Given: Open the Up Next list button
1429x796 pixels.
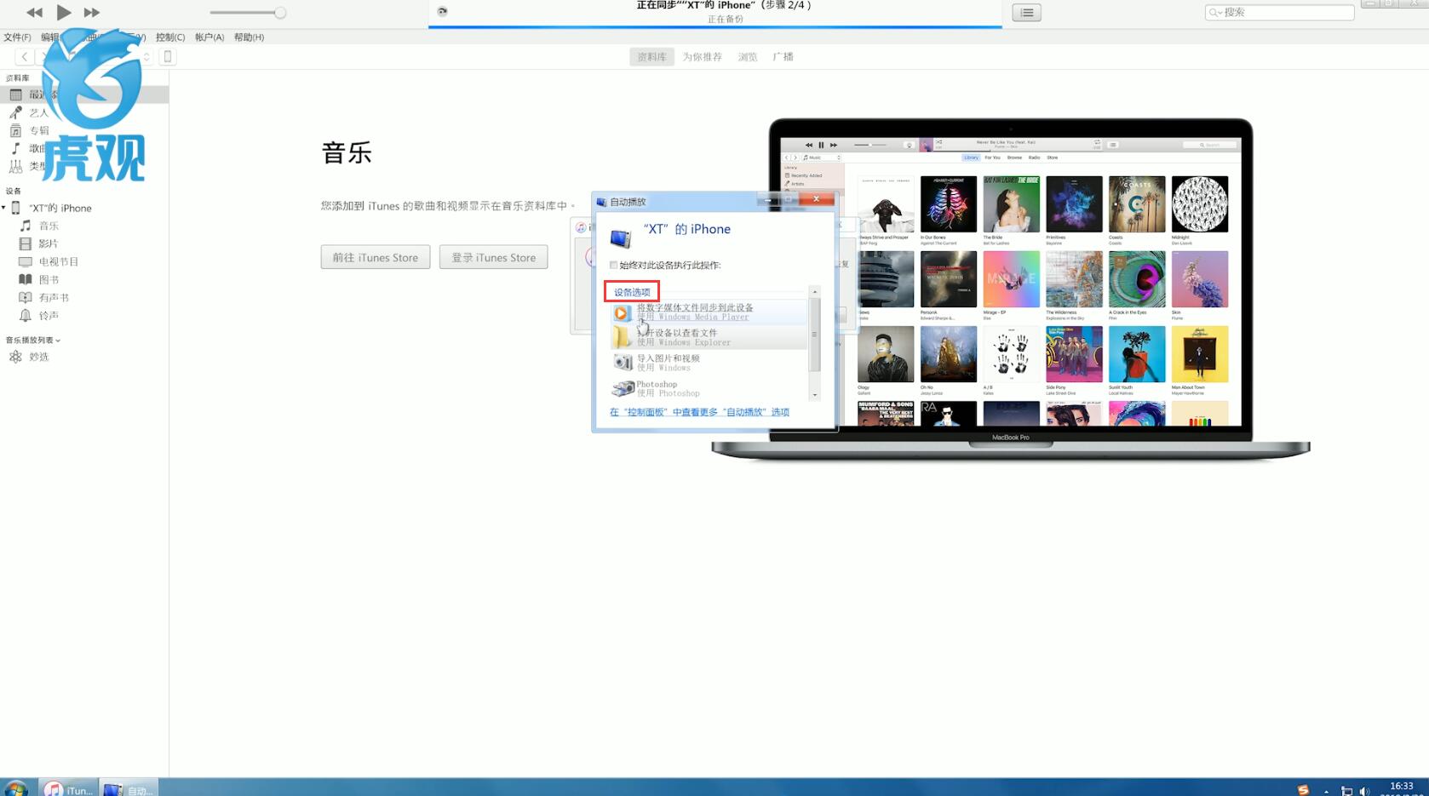Looking at the screenshot, I should pyautogui.click(x=1026, y=13).
